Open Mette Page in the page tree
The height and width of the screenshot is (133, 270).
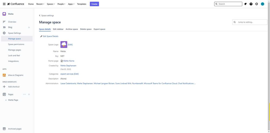pyautogui.click(x=13, y=100)
